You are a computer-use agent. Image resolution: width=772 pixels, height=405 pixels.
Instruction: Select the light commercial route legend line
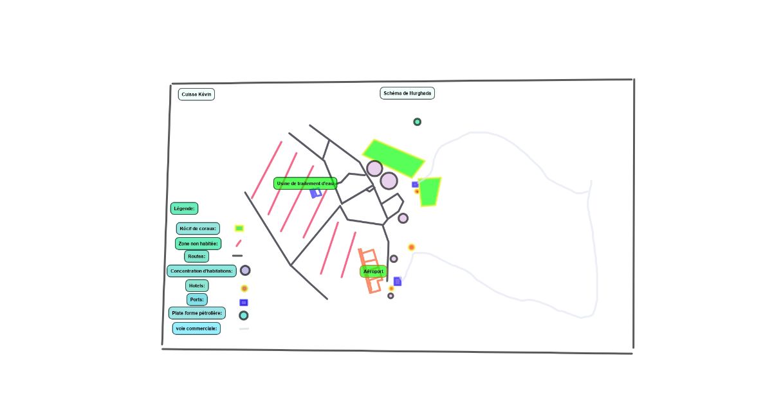pyautogui.click(x=244, y=329)
